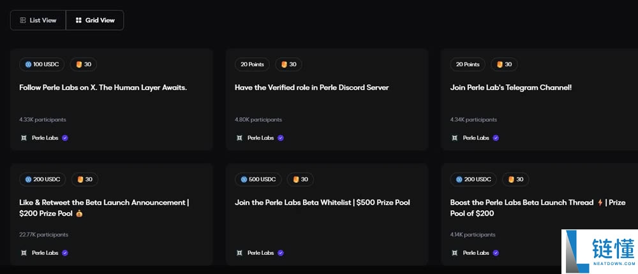
Task: Switch to List View
Action: pos(38,20)
